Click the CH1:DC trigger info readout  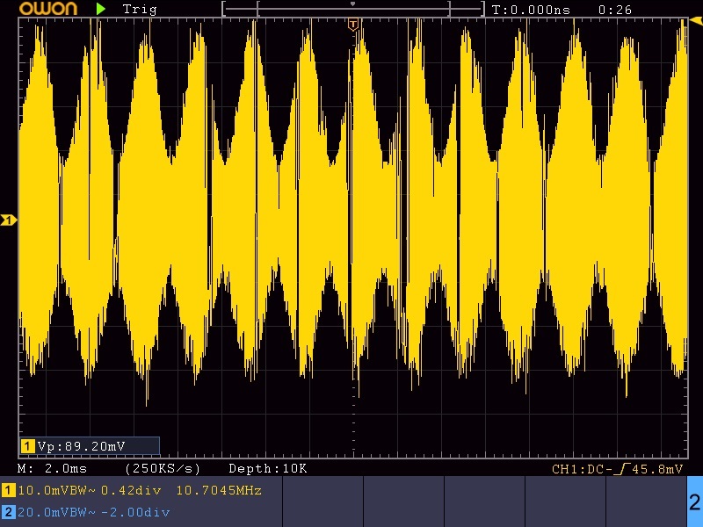[x=617, y=469]
